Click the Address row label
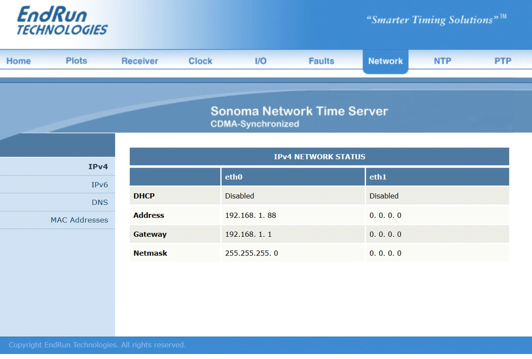532x359 pixels. pyautogui.click(x=148, y=215)
